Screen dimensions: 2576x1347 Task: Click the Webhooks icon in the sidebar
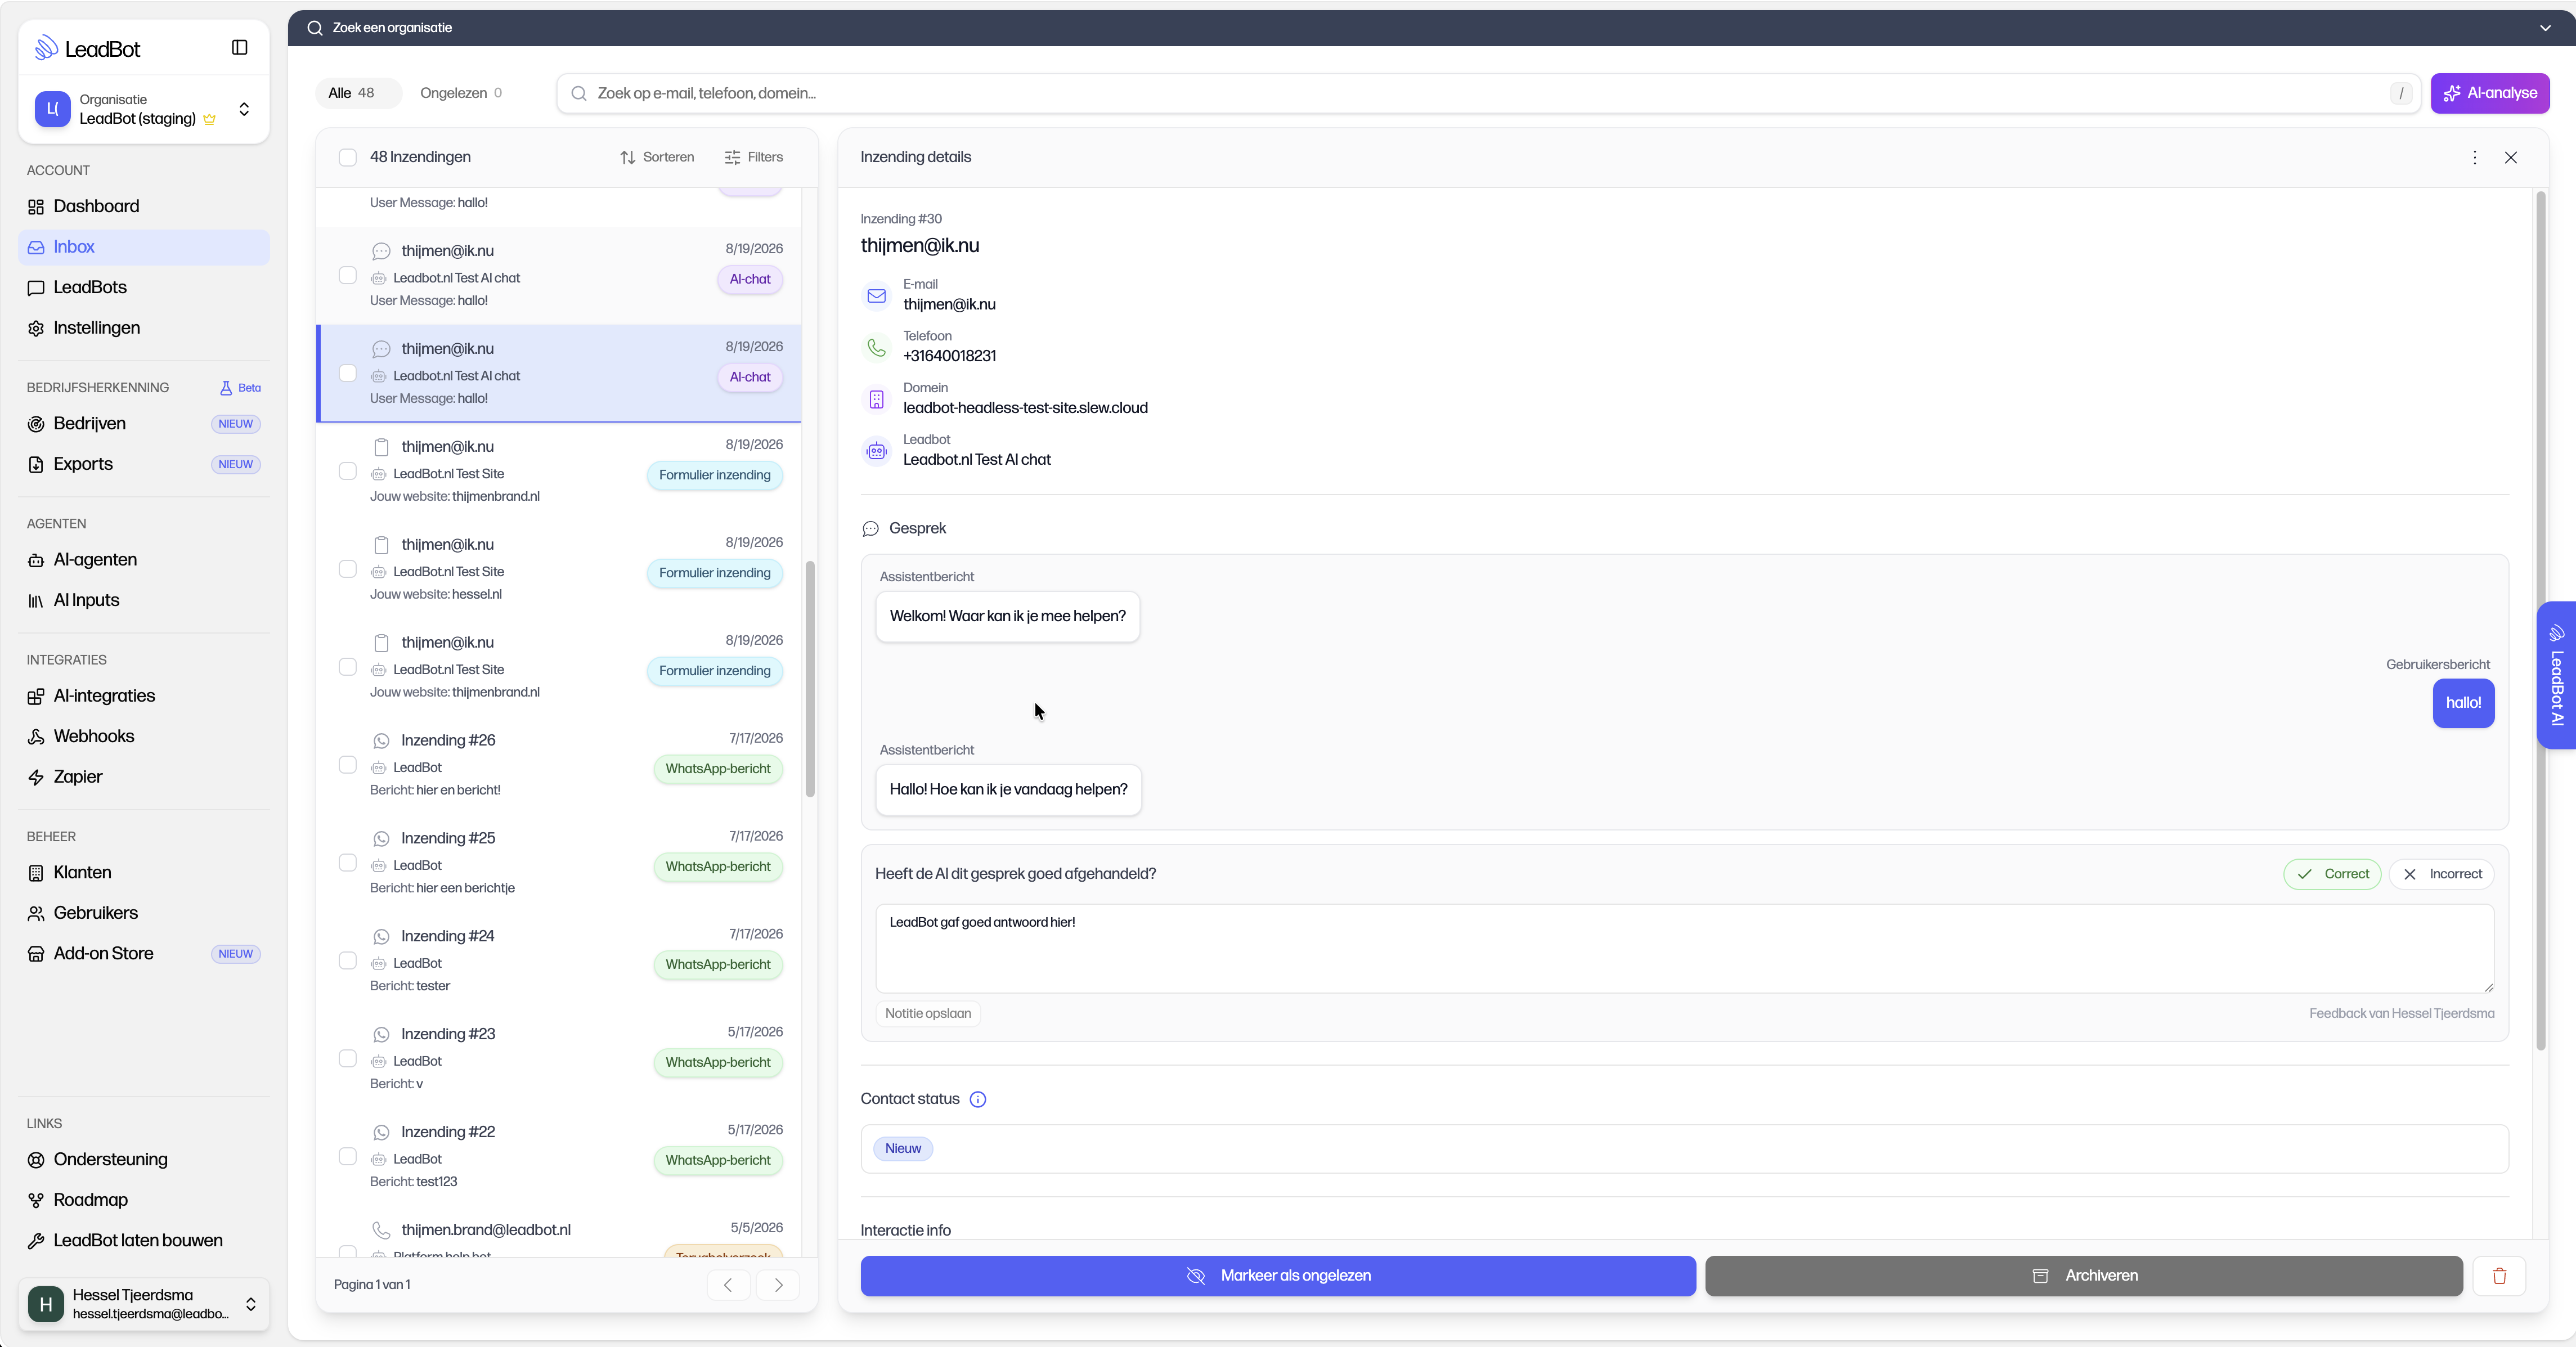36,737
